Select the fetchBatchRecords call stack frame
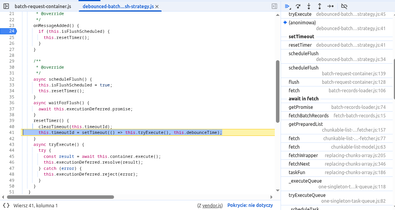Viewport: 395px width, 210px height. tap(308, 116)
